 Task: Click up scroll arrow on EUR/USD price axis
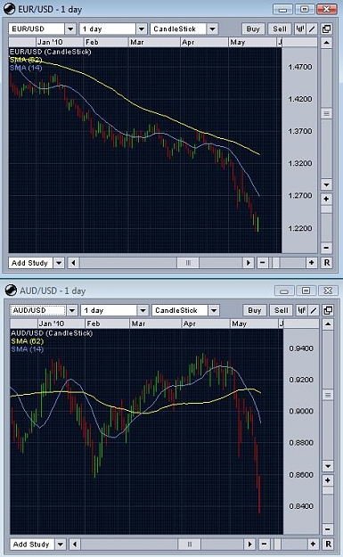click(327, 43)
